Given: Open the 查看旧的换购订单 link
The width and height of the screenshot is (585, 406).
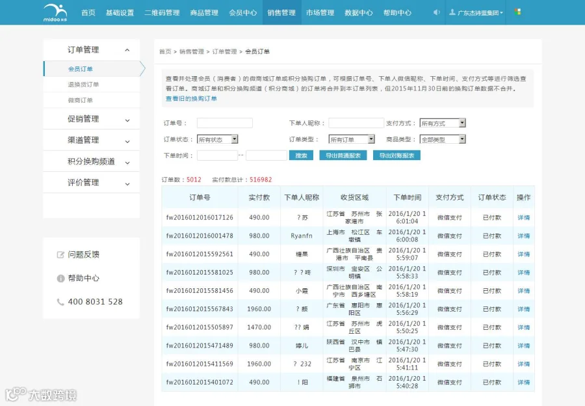Looking at the screenshot, I should (x=191, y=99).
